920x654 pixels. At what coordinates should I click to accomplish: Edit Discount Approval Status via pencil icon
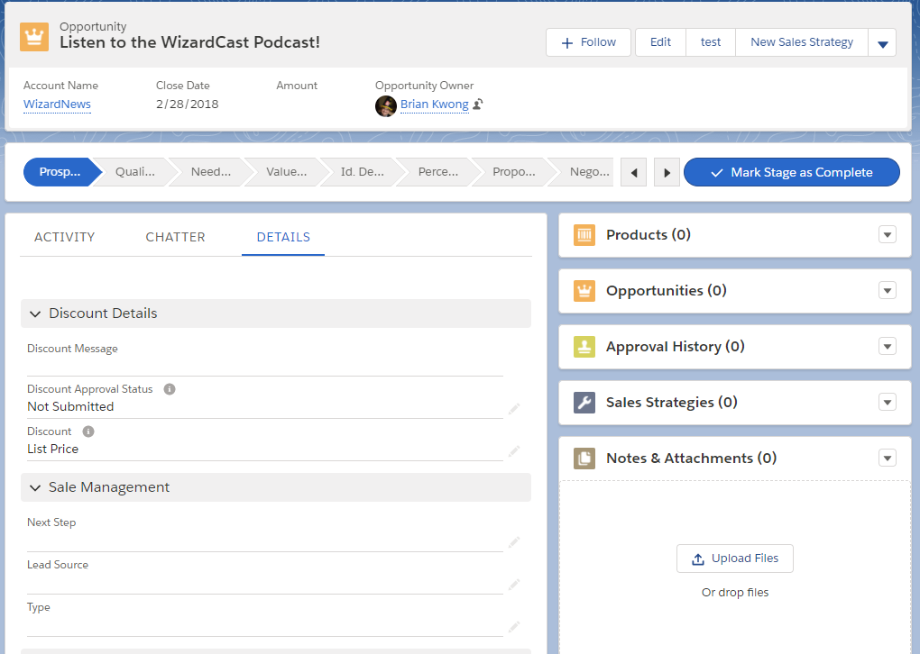[514, 408]
